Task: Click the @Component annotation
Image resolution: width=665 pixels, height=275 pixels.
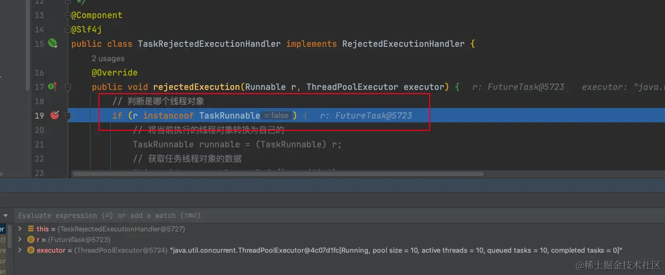Action: [x=97, y=15]
